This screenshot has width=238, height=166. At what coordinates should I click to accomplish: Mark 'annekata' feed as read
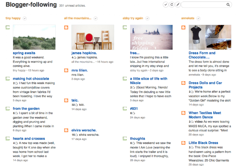198,18
